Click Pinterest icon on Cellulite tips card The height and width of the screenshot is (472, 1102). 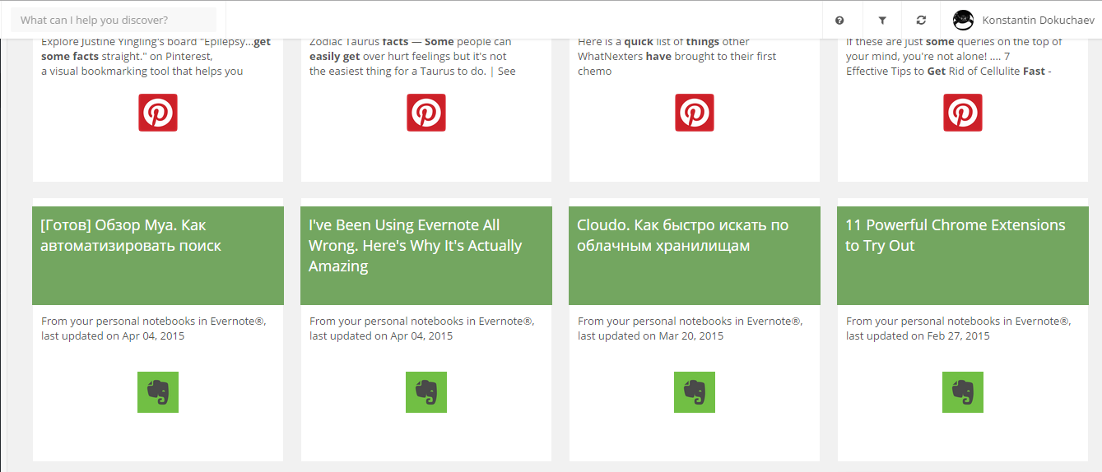pyautogui.click(x=963, y=113)
